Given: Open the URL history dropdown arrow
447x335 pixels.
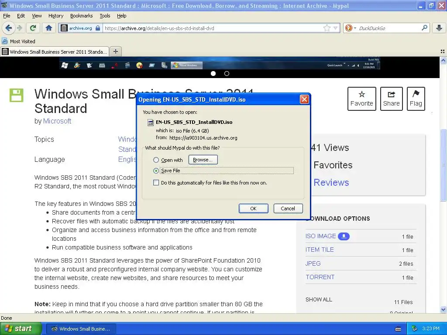Looking at the screenshot, I should pos(336,28).
